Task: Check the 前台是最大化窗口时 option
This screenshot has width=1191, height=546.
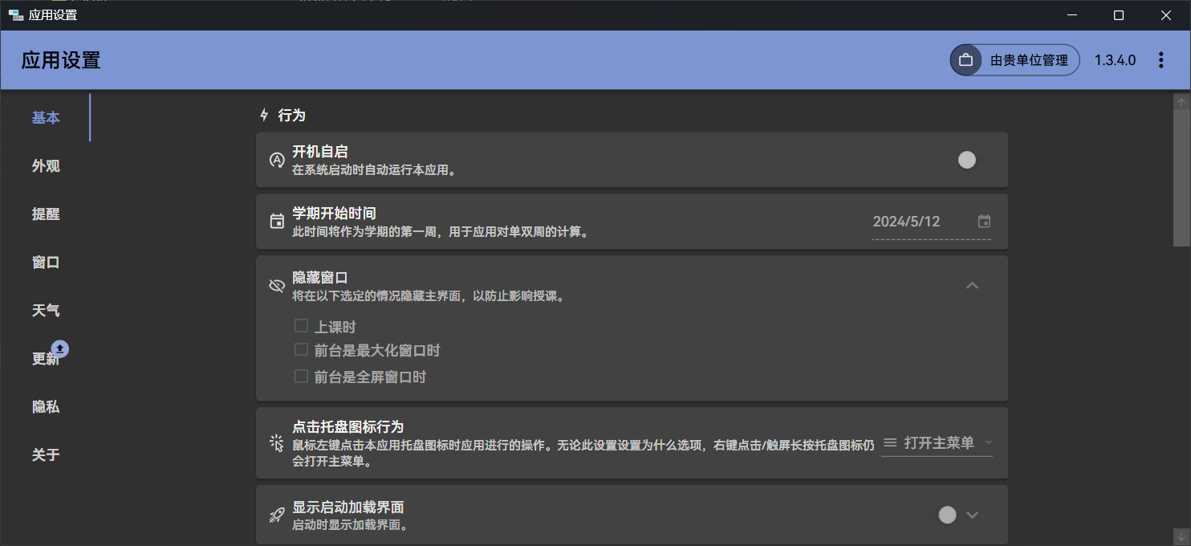Action: [302, 350]
